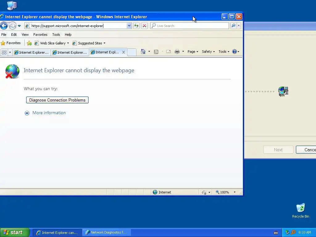Expand the Print options dropdown arrow
The image size is (316, 237).
pos(183,52)
